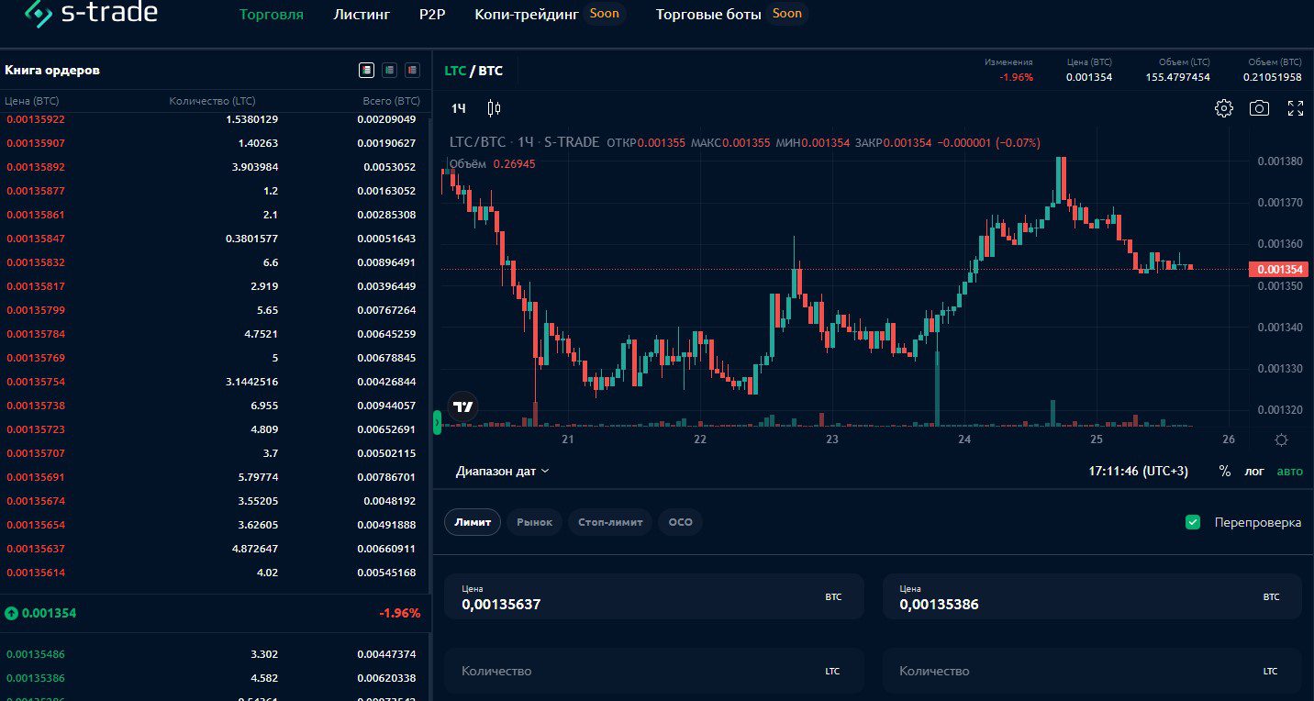Toggle авто auto scale

[1289, 471]
